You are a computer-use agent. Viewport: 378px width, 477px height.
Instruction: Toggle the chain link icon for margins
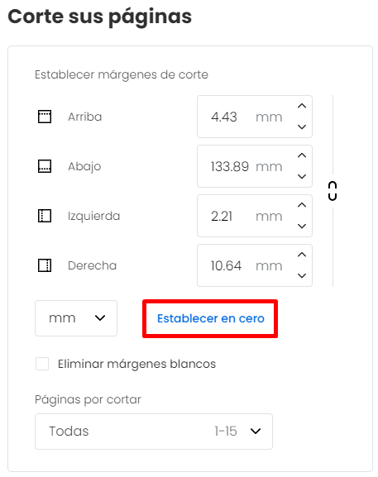tap(333, 191)
